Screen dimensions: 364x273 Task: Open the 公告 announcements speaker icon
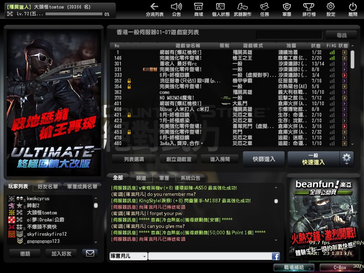pyautogui.click(x=176, y=9)
